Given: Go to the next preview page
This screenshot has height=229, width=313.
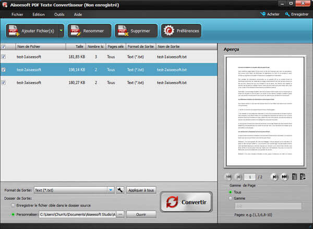Looking at the screenshot, I should (x=274, y=177).
